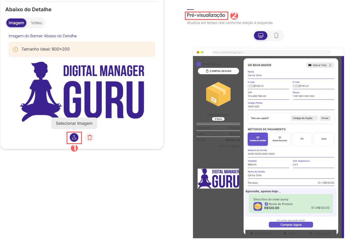Image resolution: width=355 pixels, height=246 pixels.
Task: Click the Cód. Segurança CVV field
Action: [313, 163]
